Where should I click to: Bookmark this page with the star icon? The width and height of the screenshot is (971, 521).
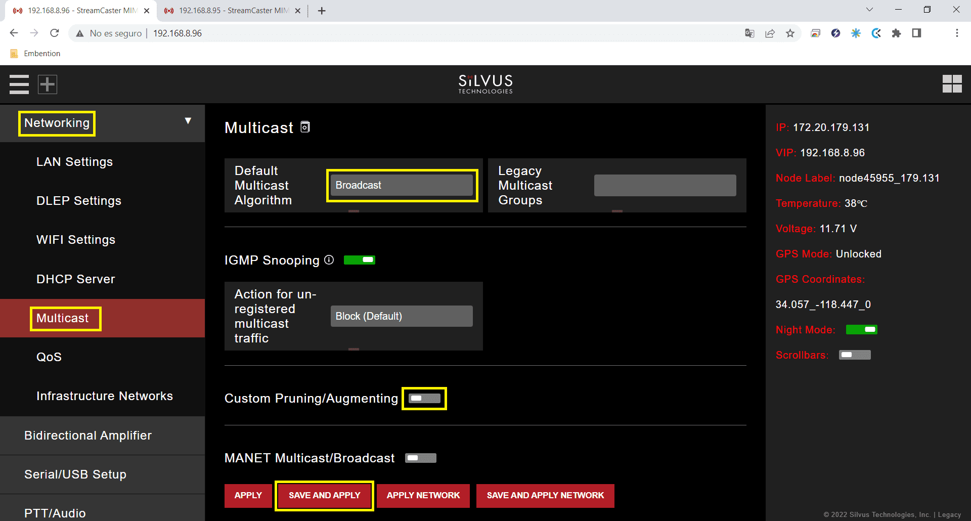point(790,33)
